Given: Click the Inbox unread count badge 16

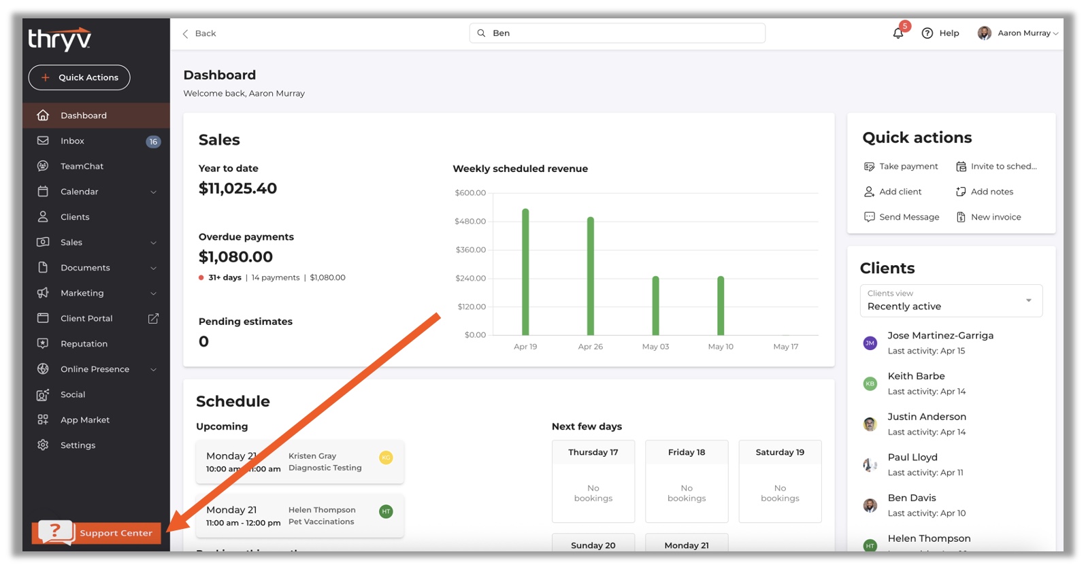Looking at the screenshot, I should click(x=153, y=141).
